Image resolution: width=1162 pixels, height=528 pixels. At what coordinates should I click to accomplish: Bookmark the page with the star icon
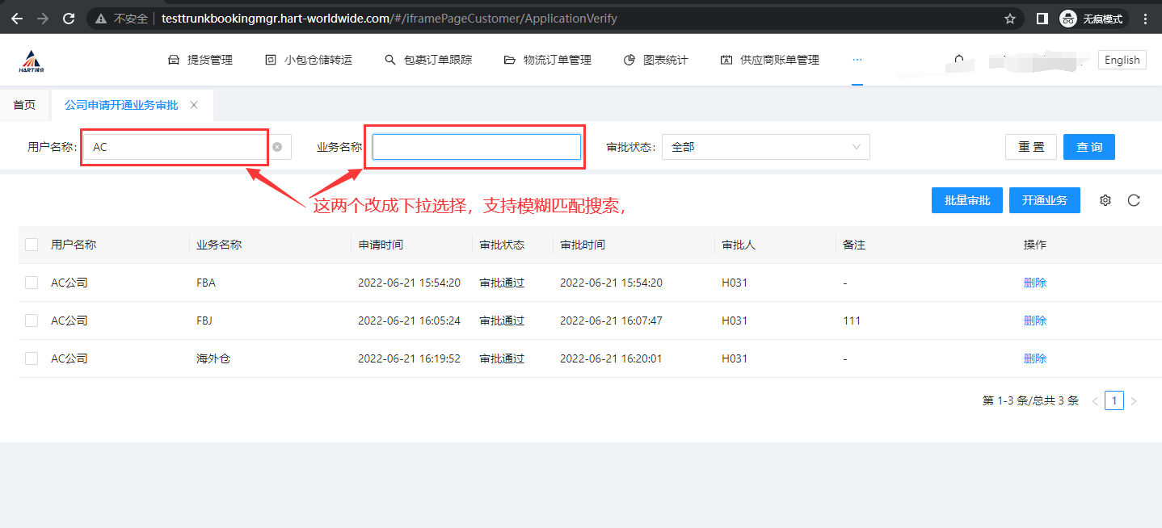tap(1009, 18)
